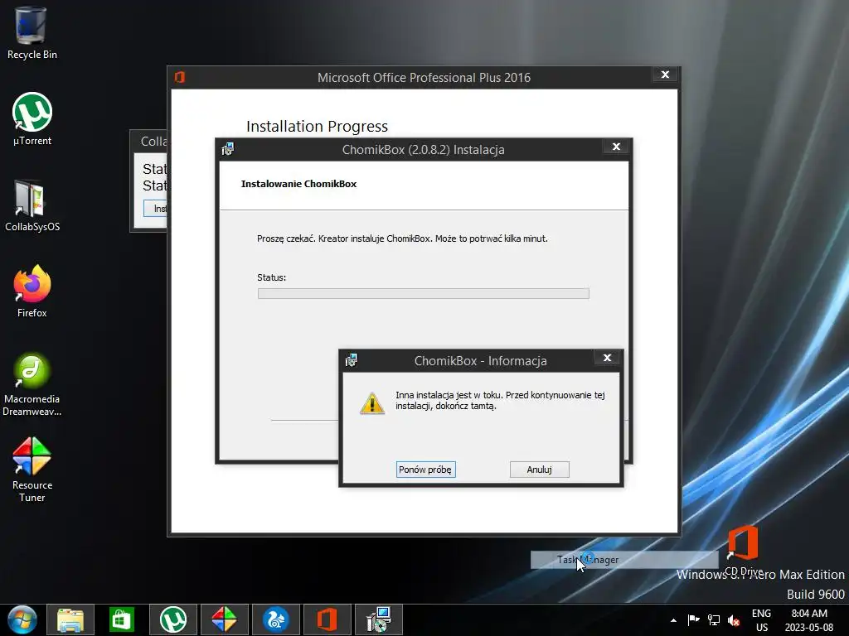Click the Inna instalacja jest w toku message
849x636 pixels.
pyautogui.click(x=500, y=400)
